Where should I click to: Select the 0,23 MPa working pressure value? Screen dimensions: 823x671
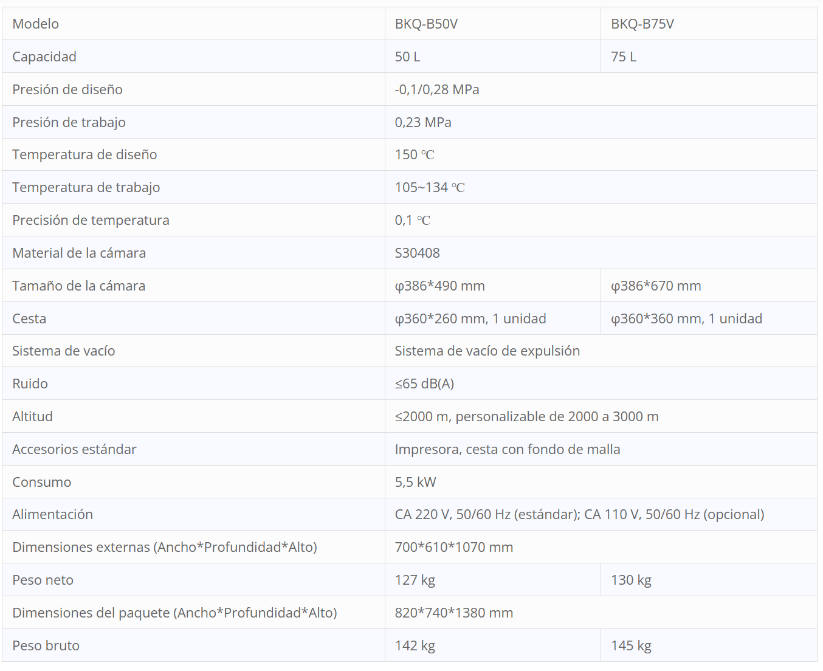(423, 123)
